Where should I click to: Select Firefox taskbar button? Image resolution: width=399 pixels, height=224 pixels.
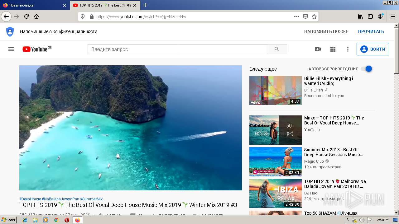click(x=77, y=220)
